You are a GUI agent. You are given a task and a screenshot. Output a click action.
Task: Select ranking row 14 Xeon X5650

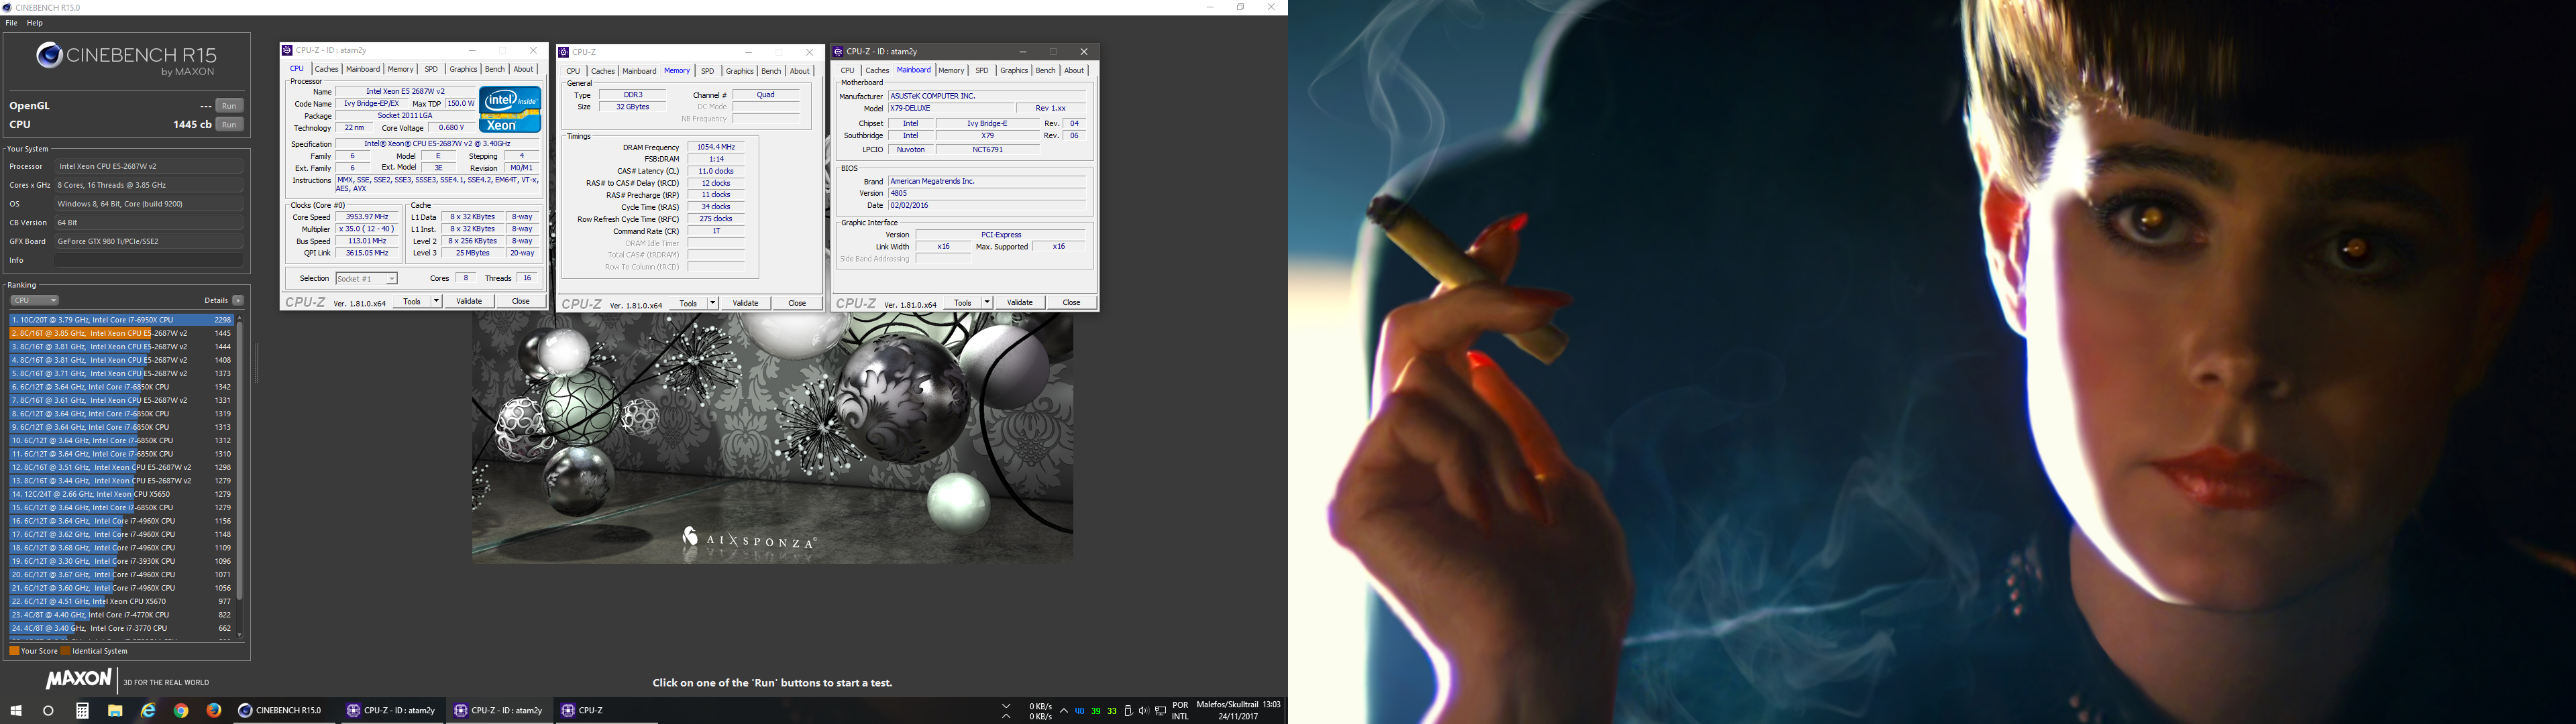pyautogui.click(x=122, y=494)
